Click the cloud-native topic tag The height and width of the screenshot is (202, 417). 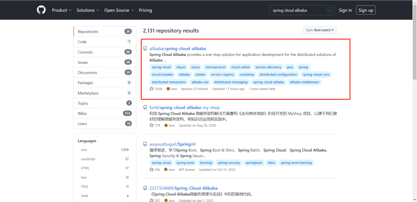[x=241, y=67]
